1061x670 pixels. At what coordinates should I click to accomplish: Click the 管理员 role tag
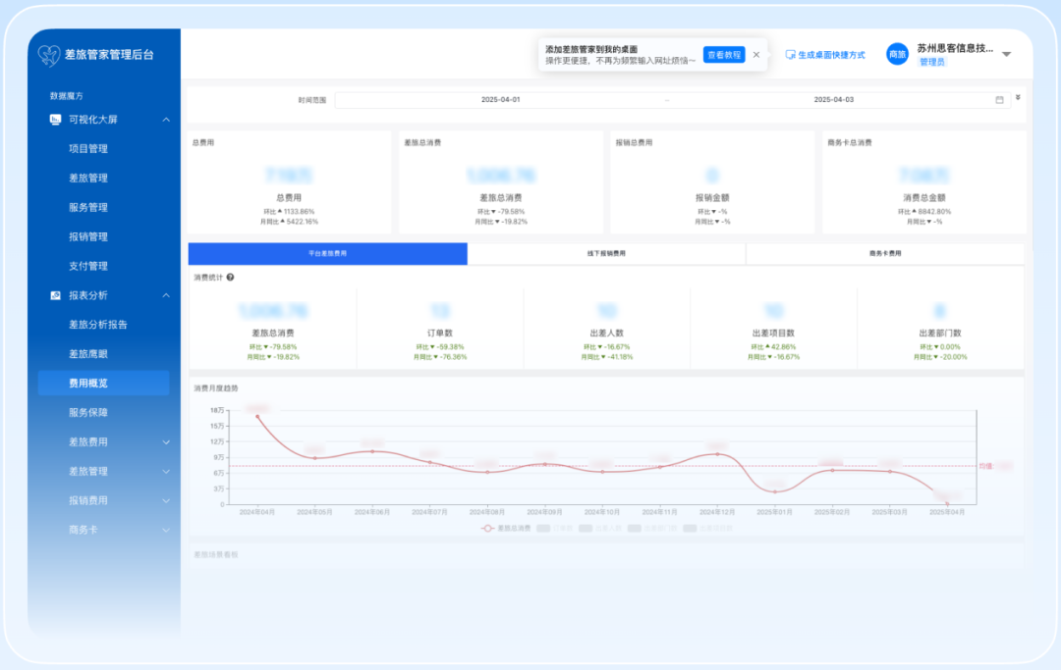[931, 62]
